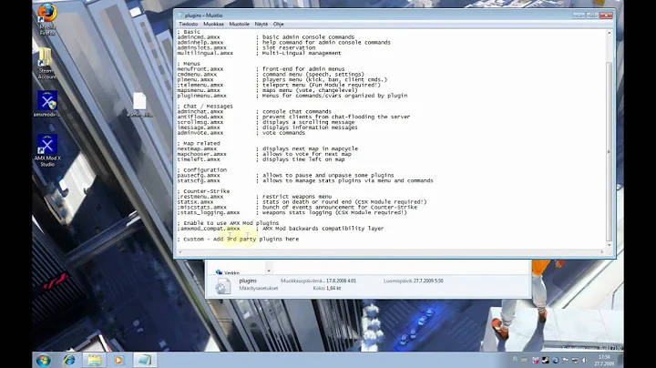Click the text 'multilingual.amxx'
This screenshot has height=368, width=656.
tap(205, 53)
